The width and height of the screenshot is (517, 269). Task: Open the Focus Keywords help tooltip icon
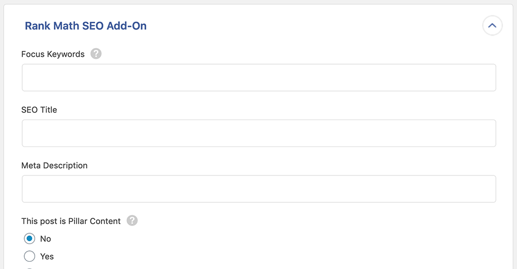point(96,54)
